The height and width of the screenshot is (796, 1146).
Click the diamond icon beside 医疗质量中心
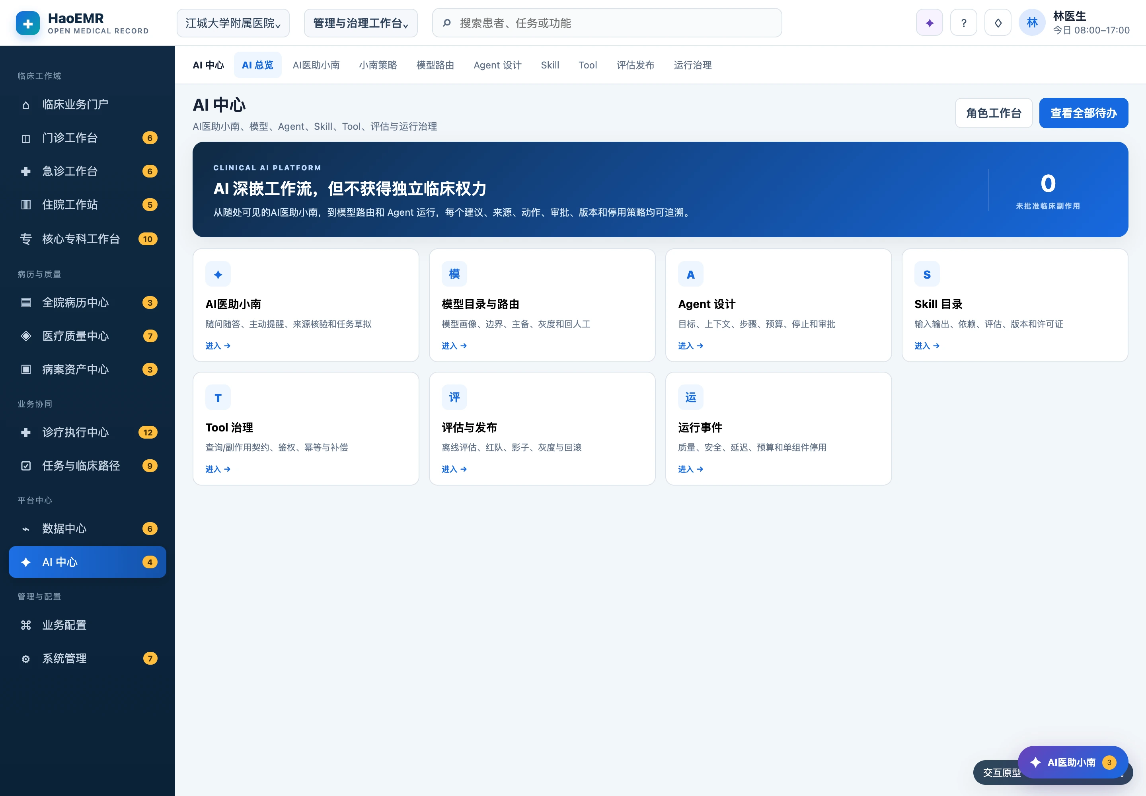(x=26, y=336)
